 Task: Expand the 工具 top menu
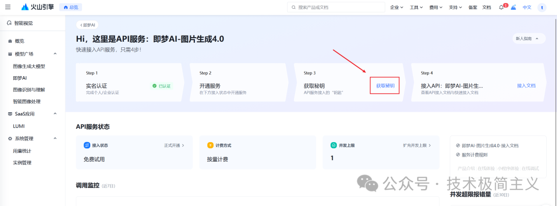[416, 7]
